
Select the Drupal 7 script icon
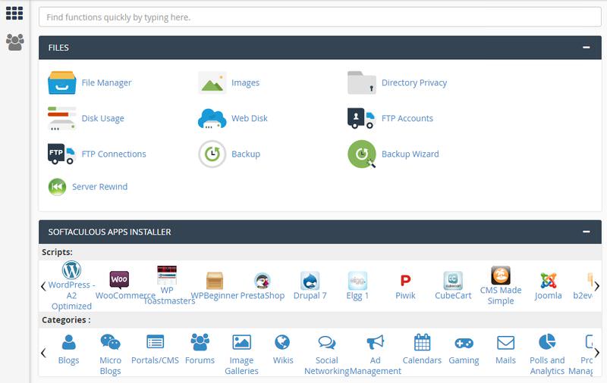(x=310, y=281)
